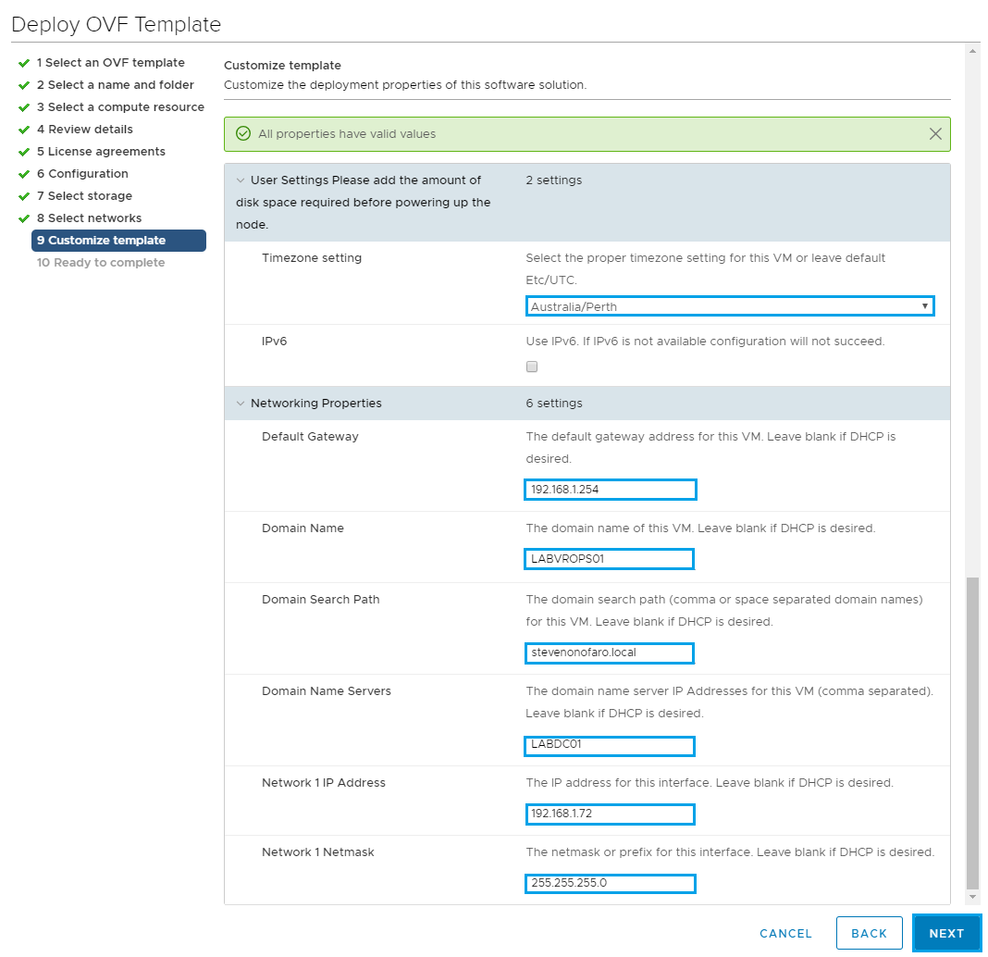Viewport: 988px width, 957px height.
Task: Select the Domain Name Servers field
Action: [x=609, y=746]
